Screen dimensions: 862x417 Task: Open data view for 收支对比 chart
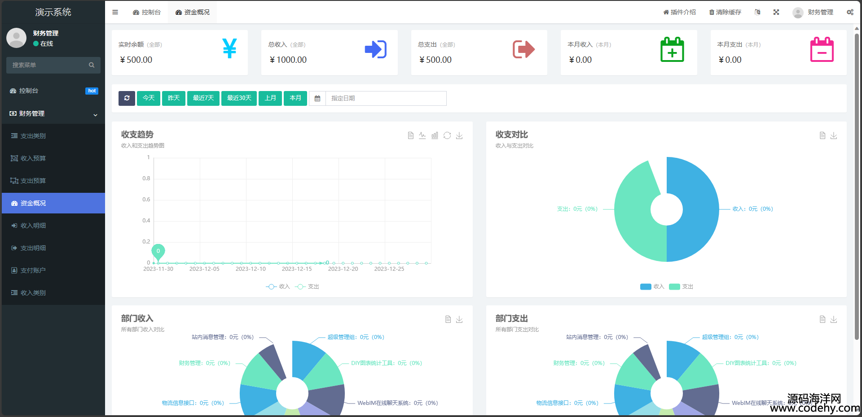click(822, 135)
